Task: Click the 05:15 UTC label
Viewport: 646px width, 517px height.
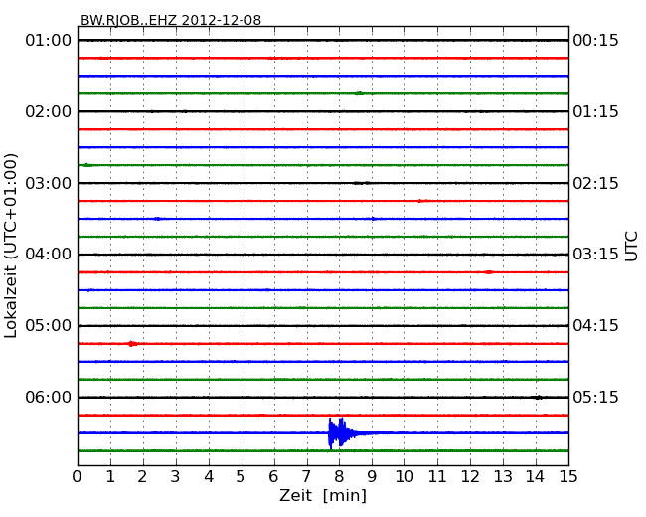Action: tap(595, 397)
